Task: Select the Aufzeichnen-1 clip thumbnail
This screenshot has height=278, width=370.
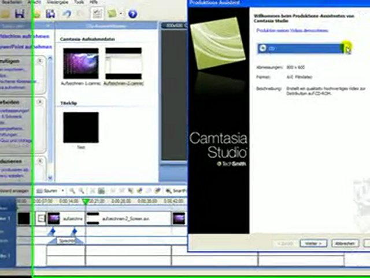Action: [x=80, y=63]
